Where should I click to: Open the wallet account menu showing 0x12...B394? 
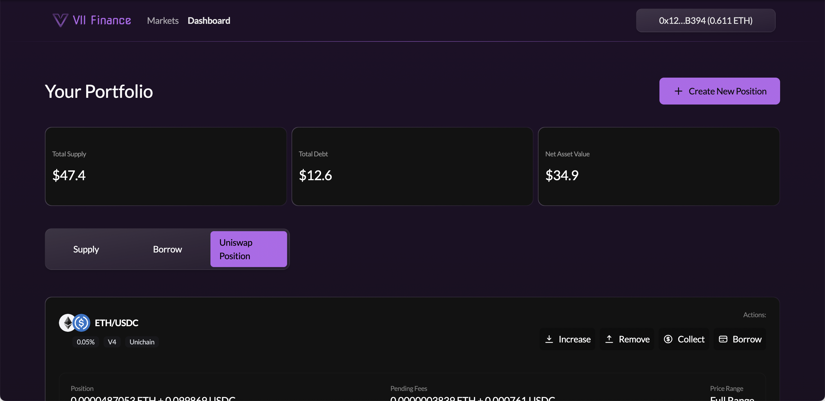[705, 20]
